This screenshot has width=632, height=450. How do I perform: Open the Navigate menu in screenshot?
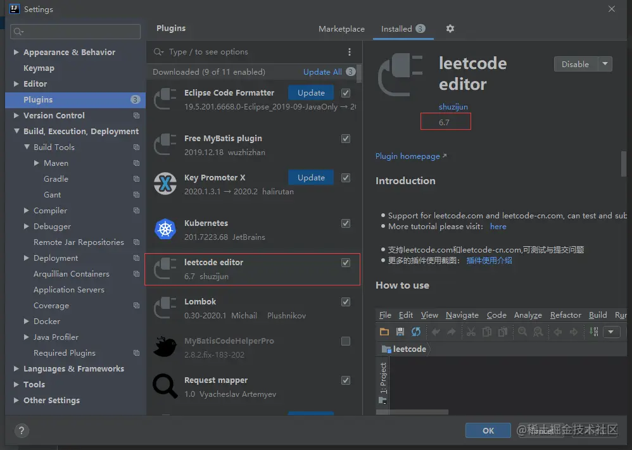tap(462, 315)
